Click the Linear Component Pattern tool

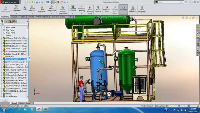(x=32, y=8)
